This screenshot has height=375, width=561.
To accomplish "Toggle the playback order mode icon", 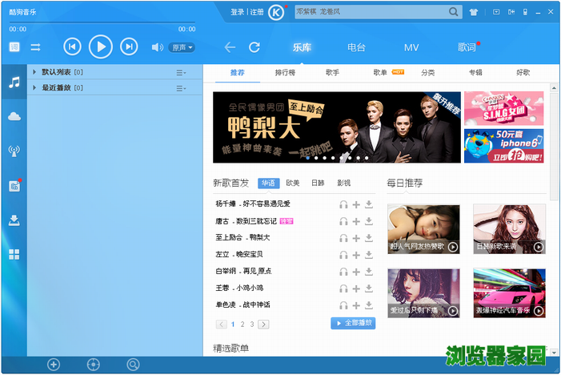I will pyautogui.click(x=35, y=47).
